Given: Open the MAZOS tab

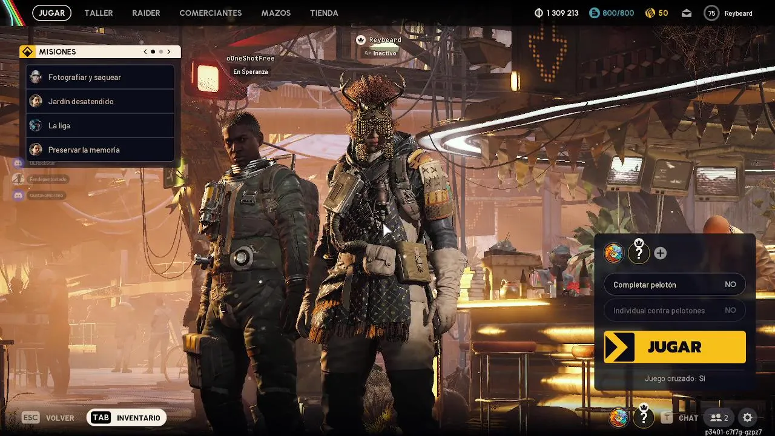Looking at the screenshot, I should pos(276,13).
